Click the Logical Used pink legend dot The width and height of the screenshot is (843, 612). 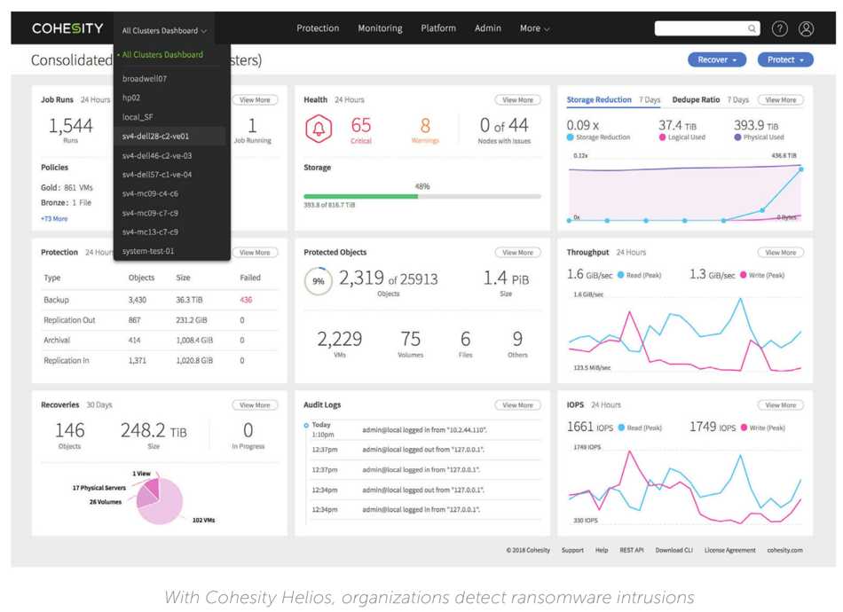click(x=662, y=137)
